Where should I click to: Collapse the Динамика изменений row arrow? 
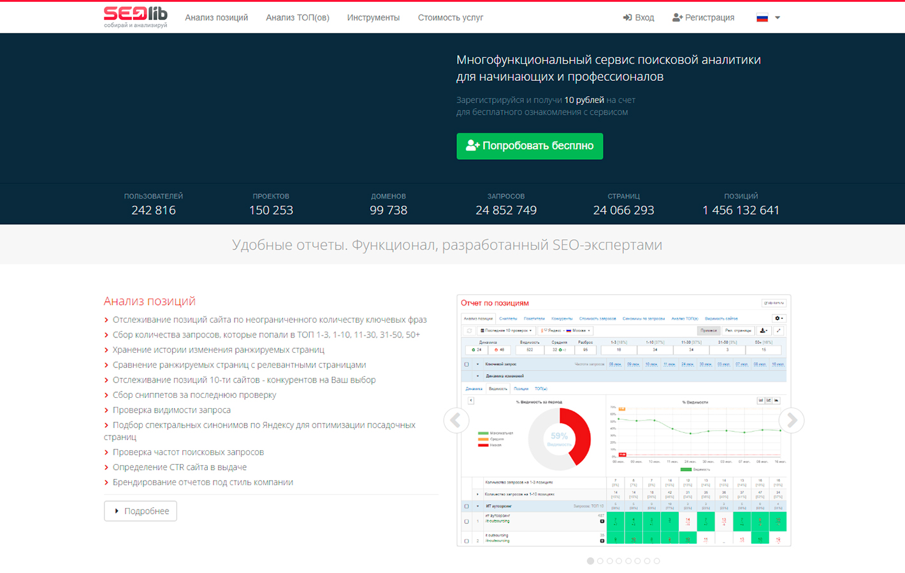coord(478,376)
